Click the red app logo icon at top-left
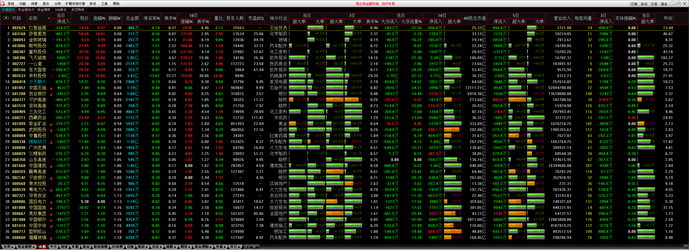Viewport: 689px width, 250px height. 3,4
